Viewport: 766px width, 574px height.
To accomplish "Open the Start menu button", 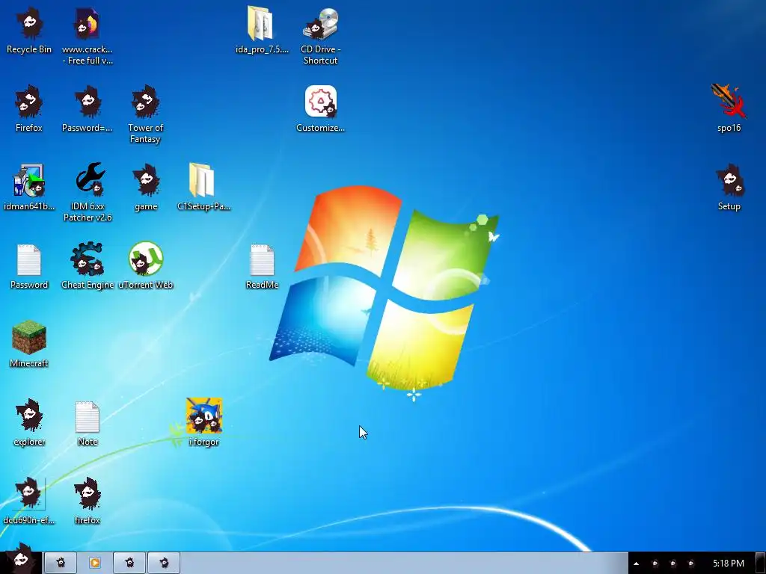I will [x=20, y=559].
